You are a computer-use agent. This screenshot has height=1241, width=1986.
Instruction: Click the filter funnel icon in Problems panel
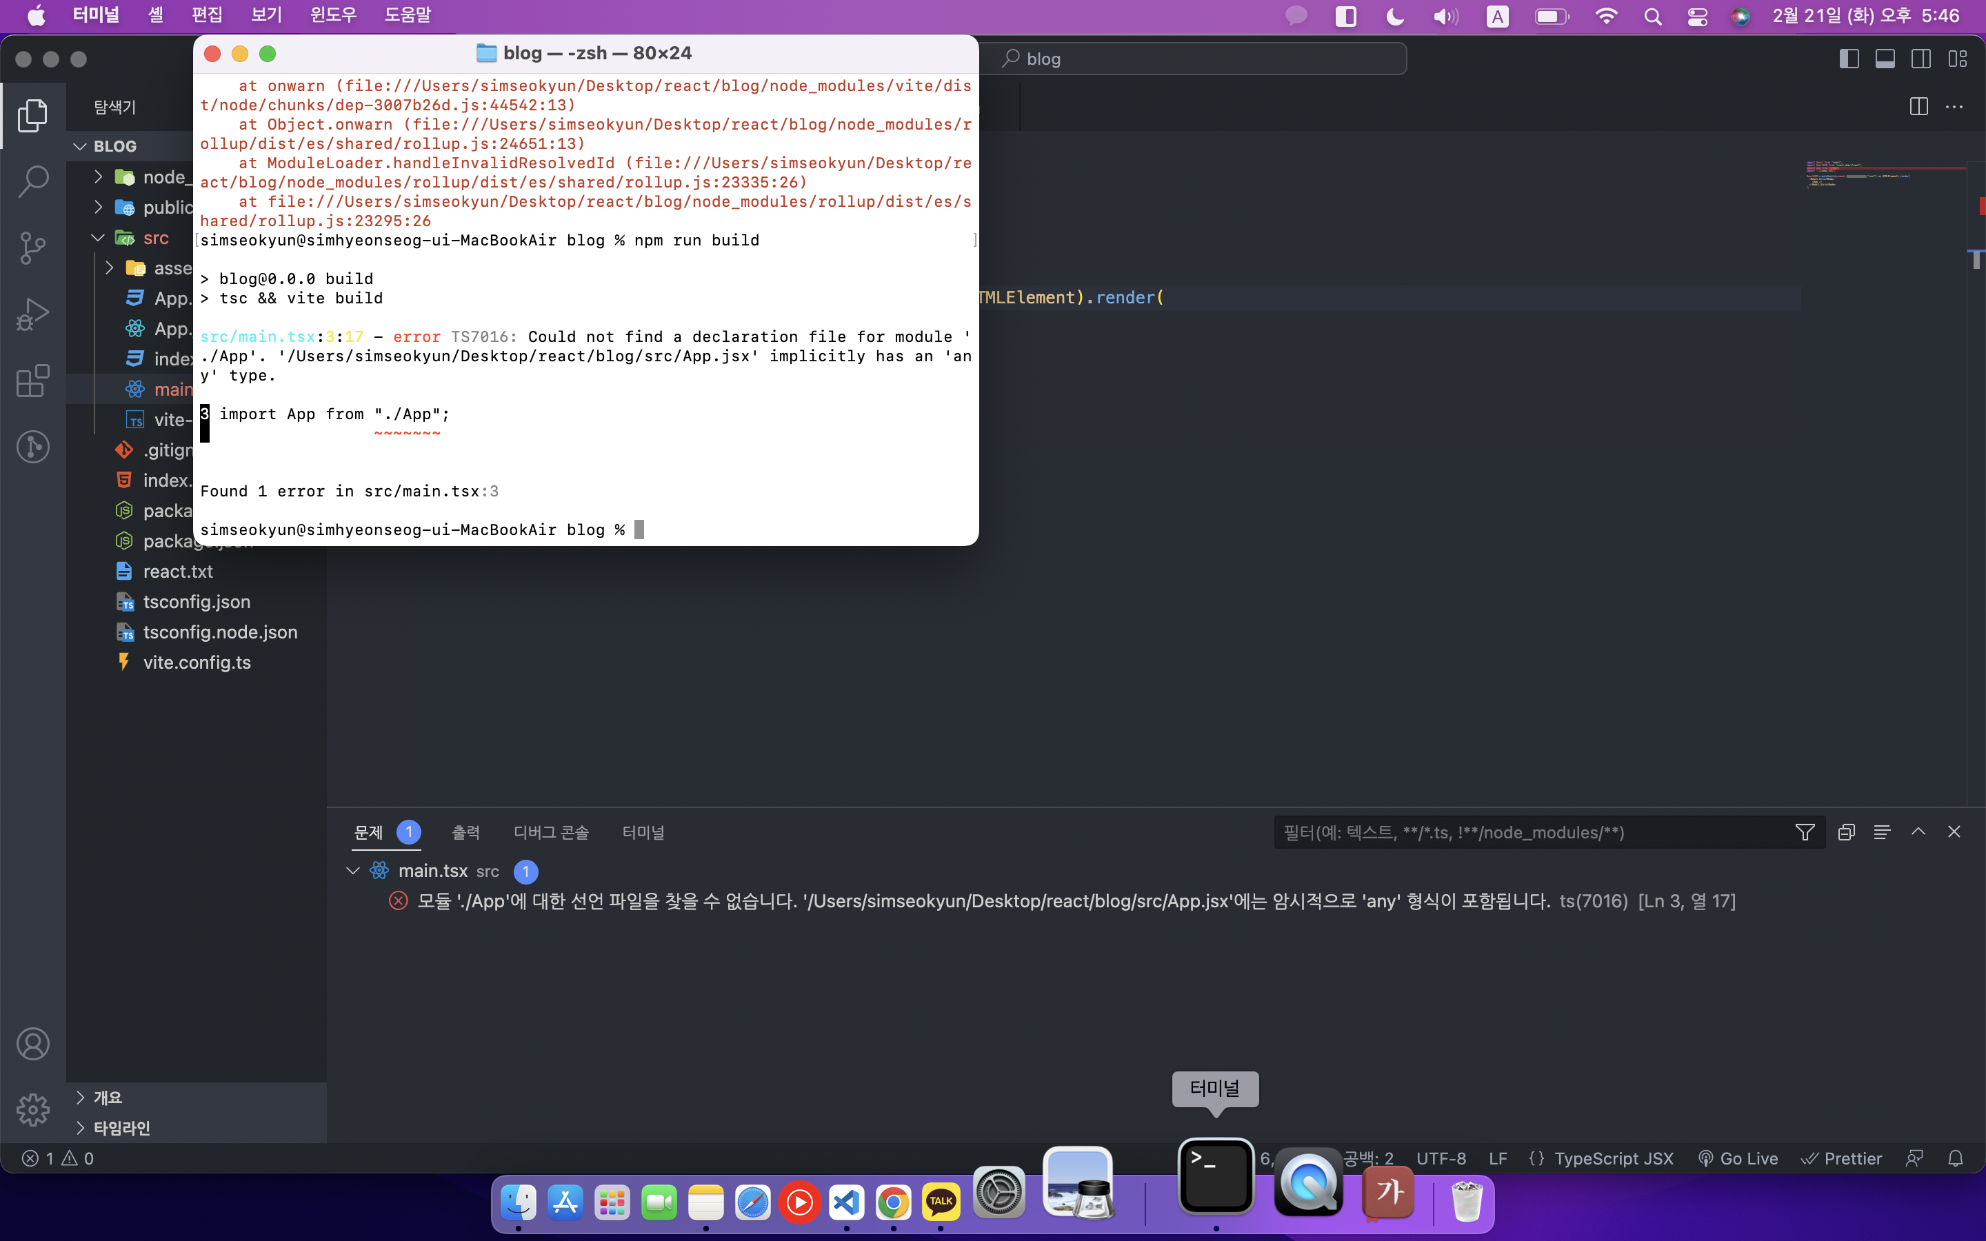(x=1805, y=832)
